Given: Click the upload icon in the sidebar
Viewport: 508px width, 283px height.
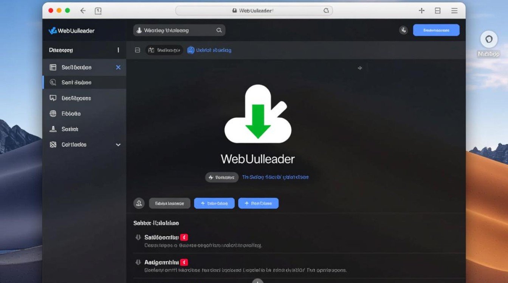Looking at the screenshot, I should pyautogui.click(x=53, y=129).
